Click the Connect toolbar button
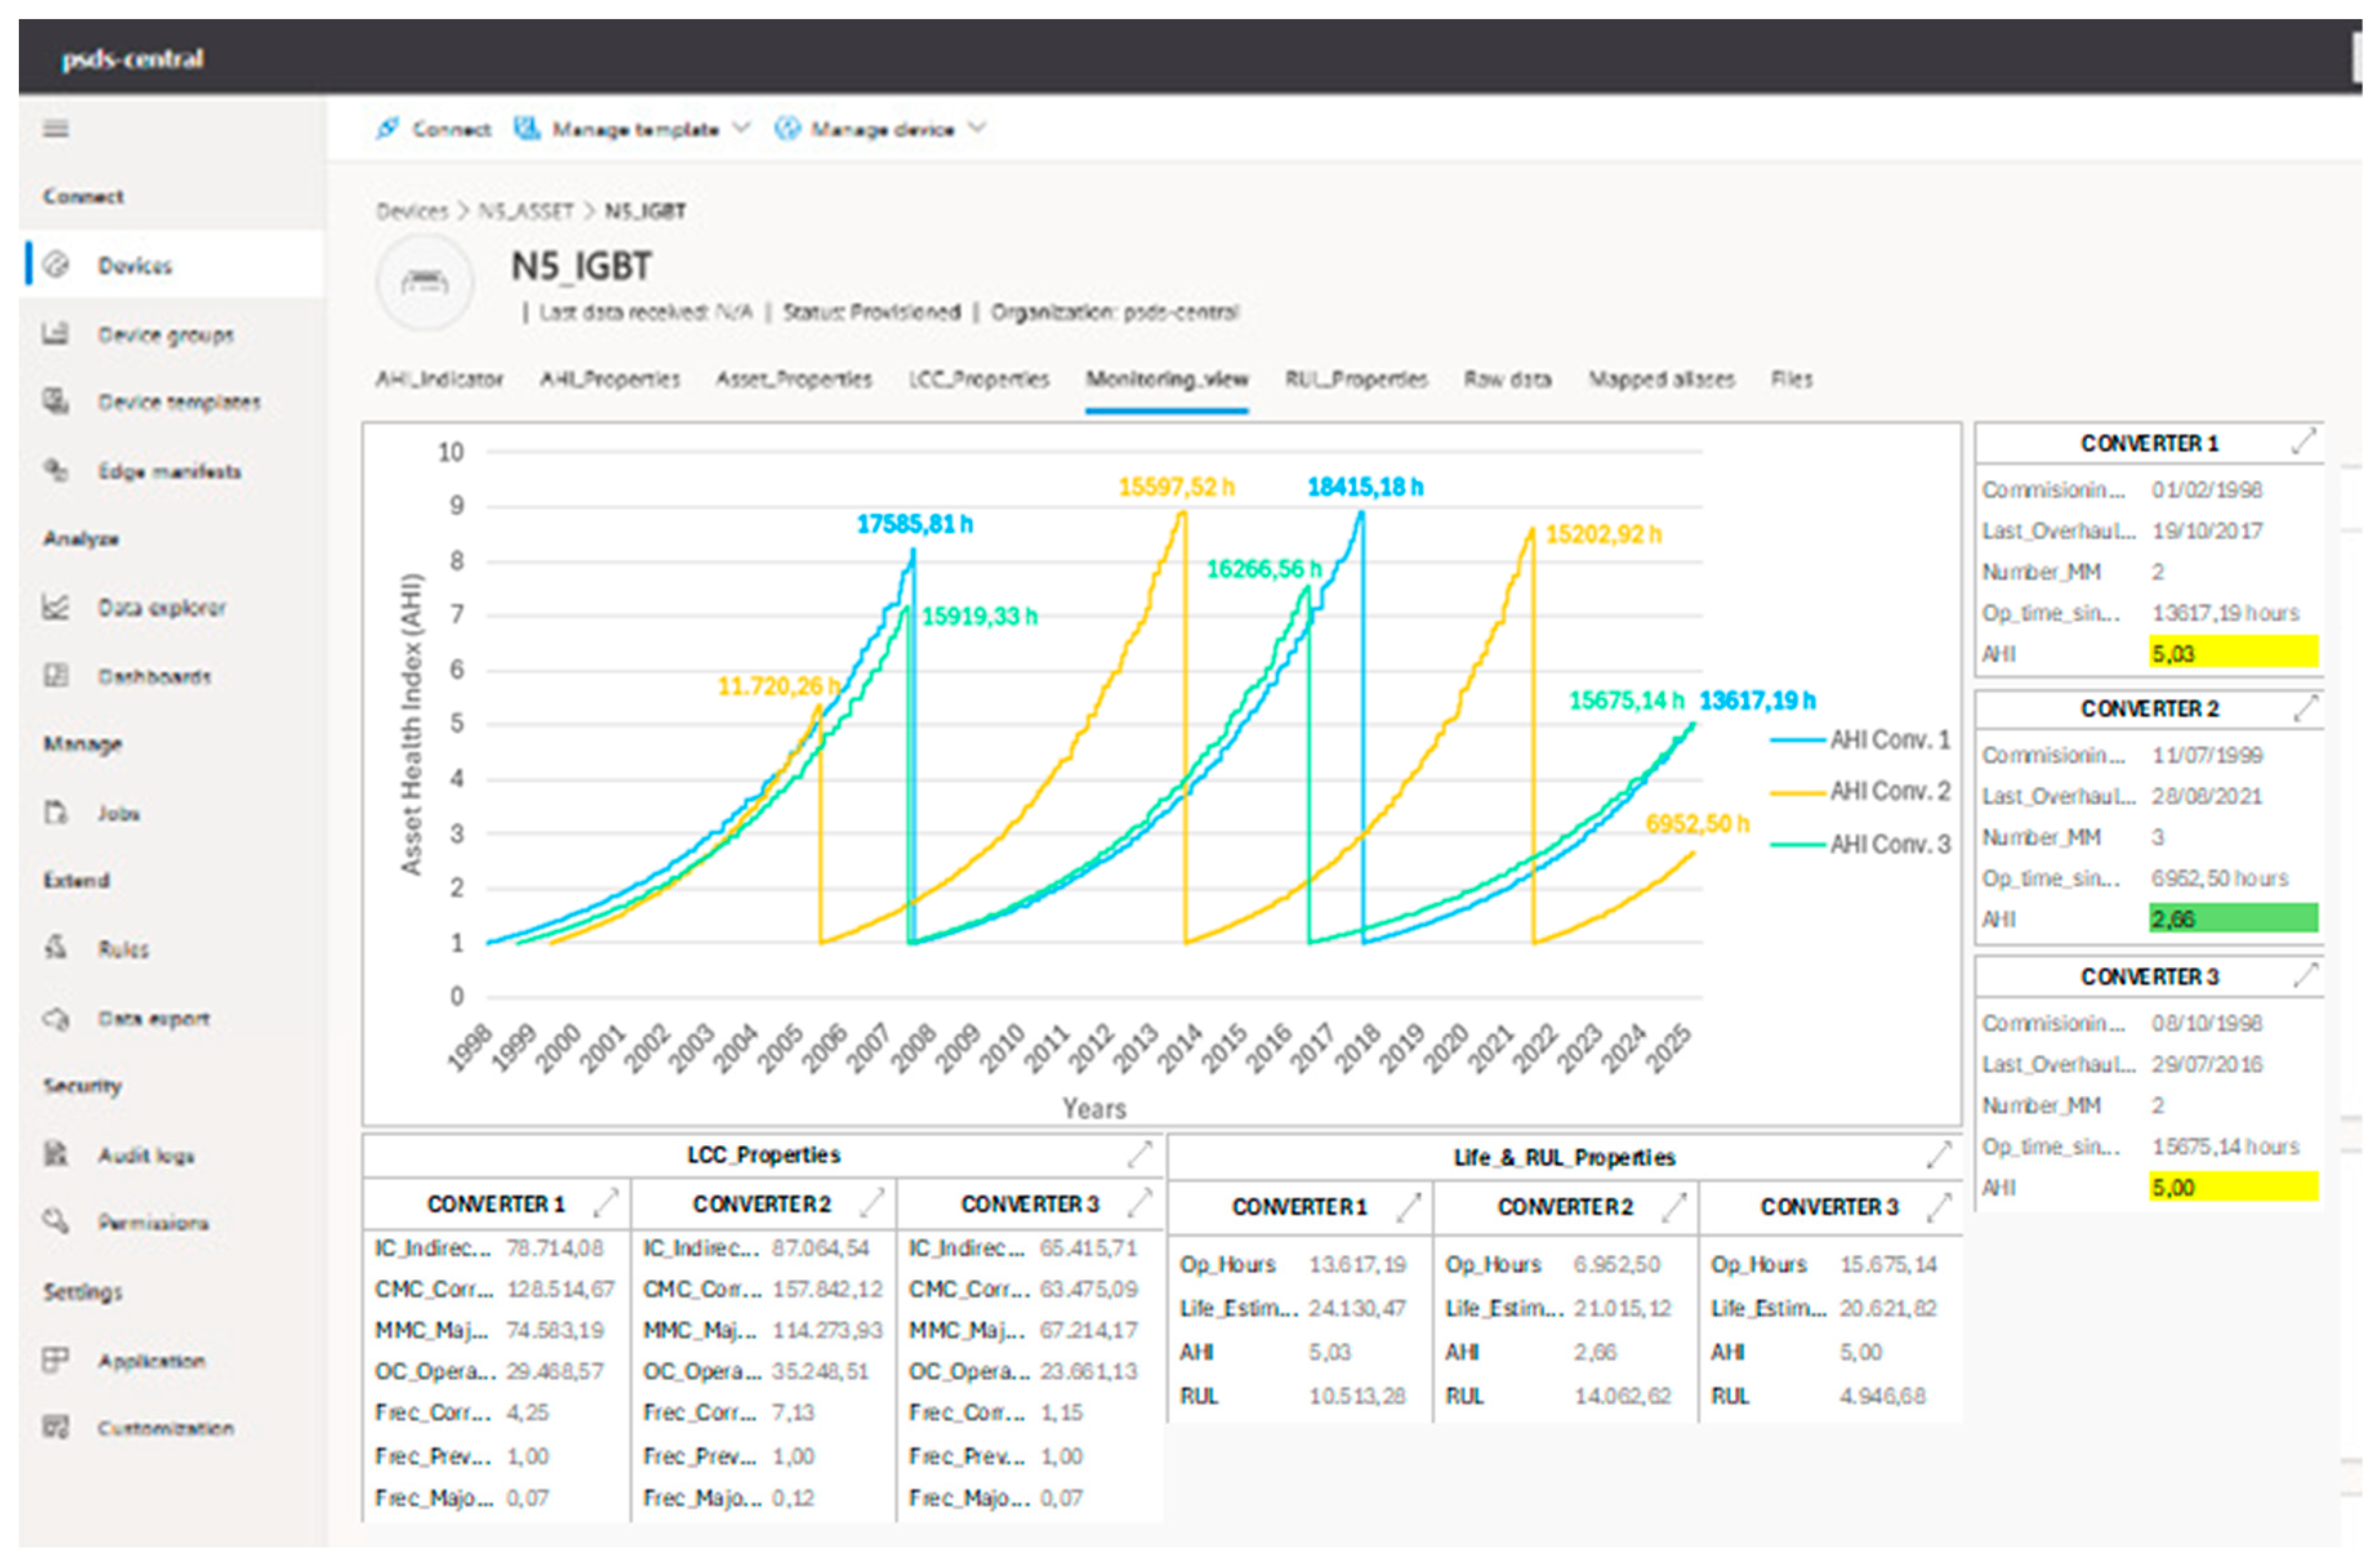Viewport: 2377px width, 1568px height. tap(434, 129)
